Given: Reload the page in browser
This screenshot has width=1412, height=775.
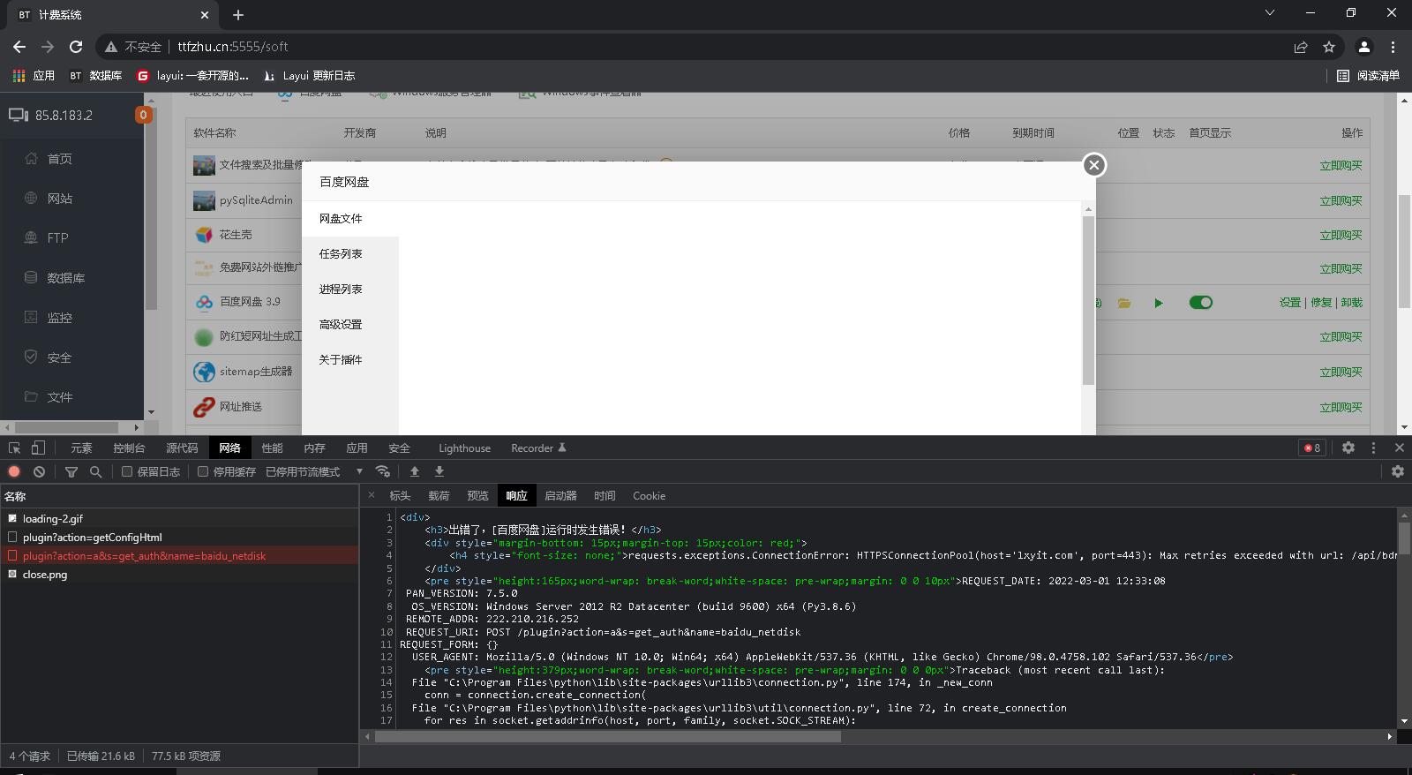Looking at the screenshot, I should click(76, 47).
